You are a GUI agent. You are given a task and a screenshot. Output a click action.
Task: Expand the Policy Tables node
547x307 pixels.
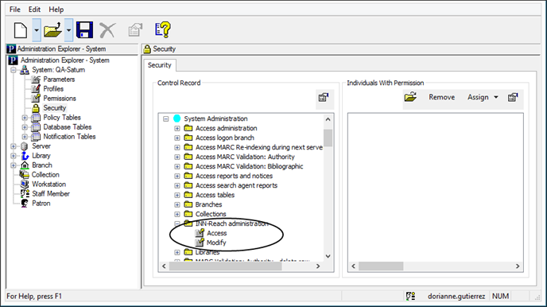pyautogui.click(x=25, y=118)
